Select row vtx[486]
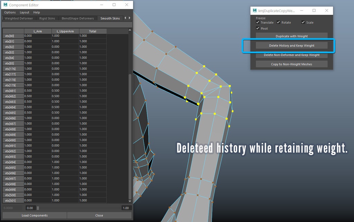The image size is (354, 222). (x=13, y=118)
